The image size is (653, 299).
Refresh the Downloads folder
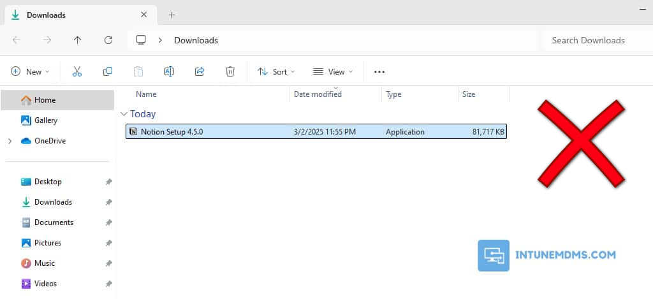[x=108, y=40]
